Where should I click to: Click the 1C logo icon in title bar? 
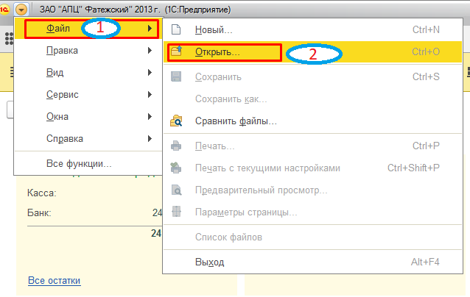[4, 10]
